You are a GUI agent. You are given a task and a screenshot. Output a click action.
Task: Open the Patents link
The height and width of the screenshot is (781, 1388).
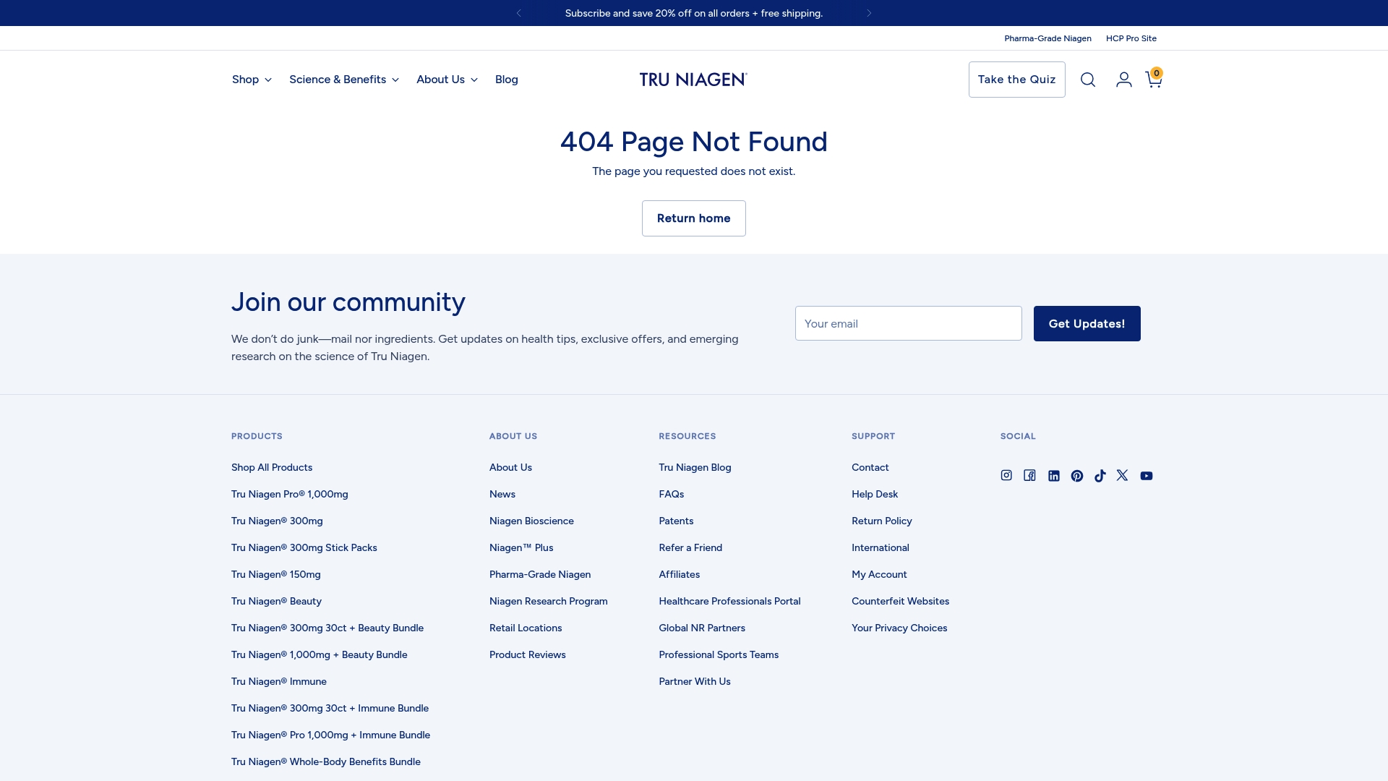[676, 521]
